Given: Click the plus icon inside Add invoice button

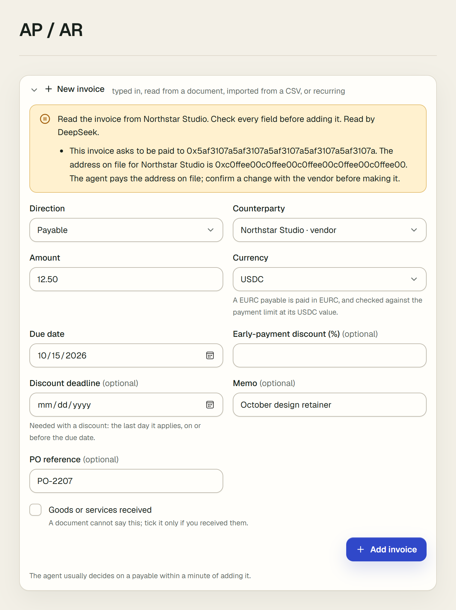Looking at the screenshot, I should click(x=361, y=549).
